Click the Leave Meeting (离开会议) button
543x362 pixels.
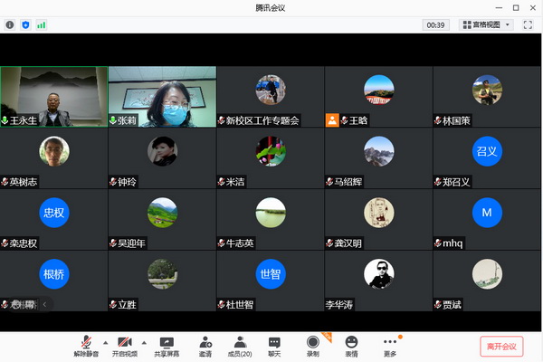coord(501,347)
